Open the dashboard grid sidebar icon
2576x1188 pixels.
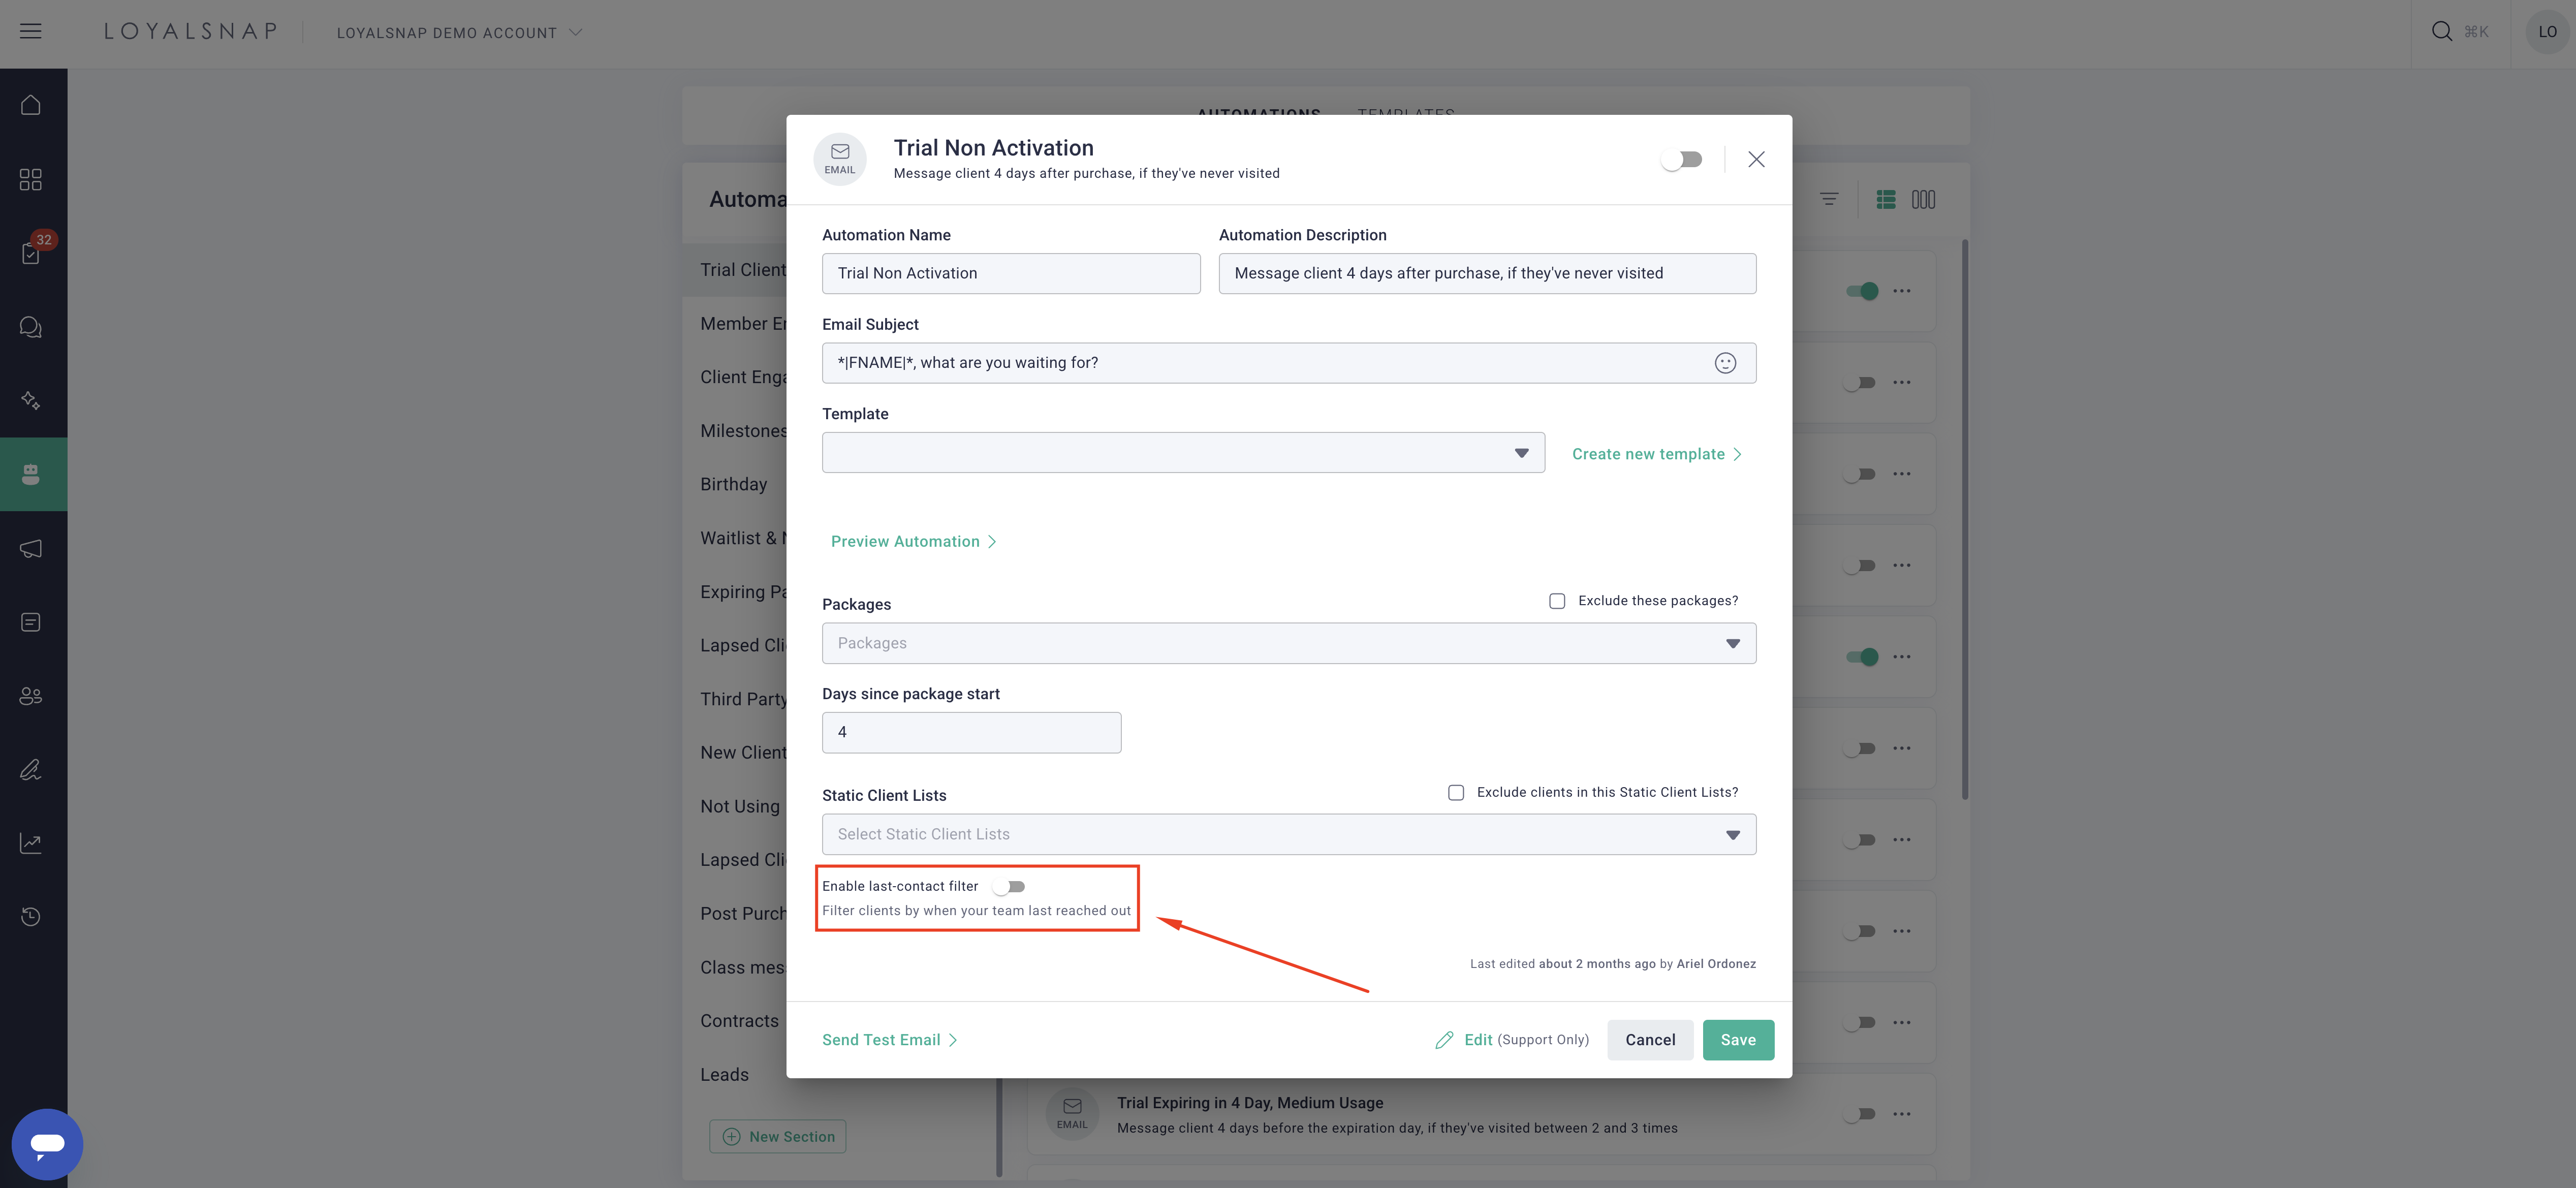click(x=31, y=179)
